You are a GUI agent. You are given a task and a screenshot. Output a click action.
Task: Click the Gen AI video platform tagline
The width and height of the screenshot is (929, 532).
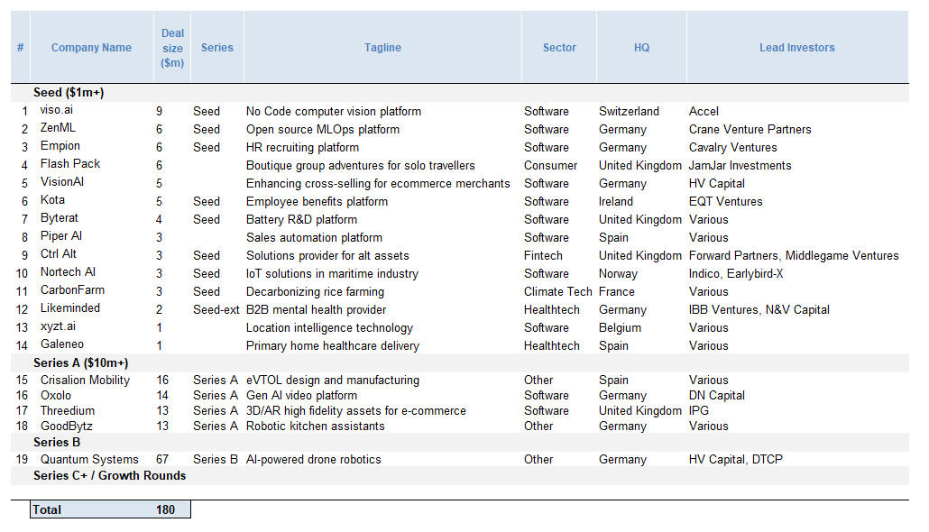(x=301, y=395)
